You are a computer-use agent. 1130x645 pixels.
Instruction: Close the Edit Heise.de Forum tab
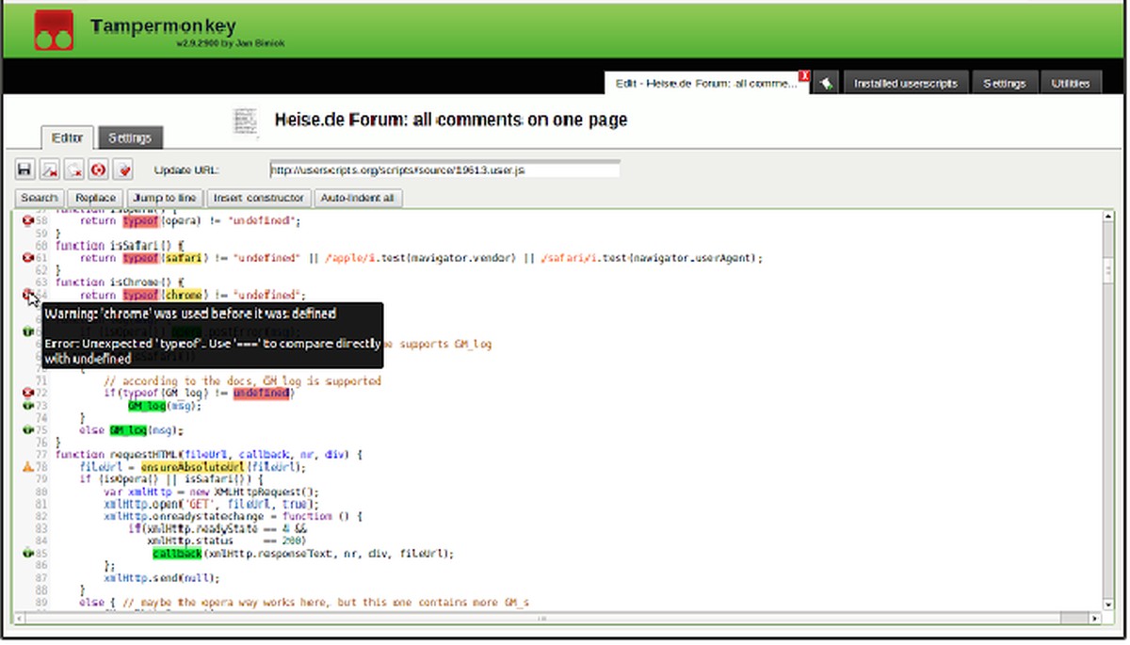click(804, 75)
